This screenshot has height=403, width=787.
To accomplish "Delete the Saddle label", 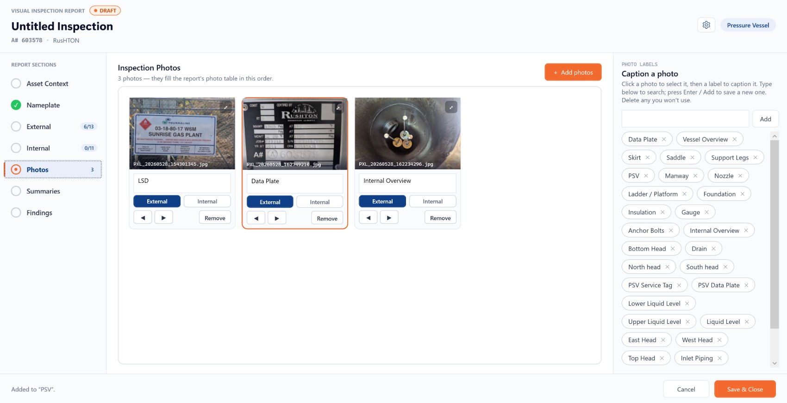I will [x=693, y=157].
